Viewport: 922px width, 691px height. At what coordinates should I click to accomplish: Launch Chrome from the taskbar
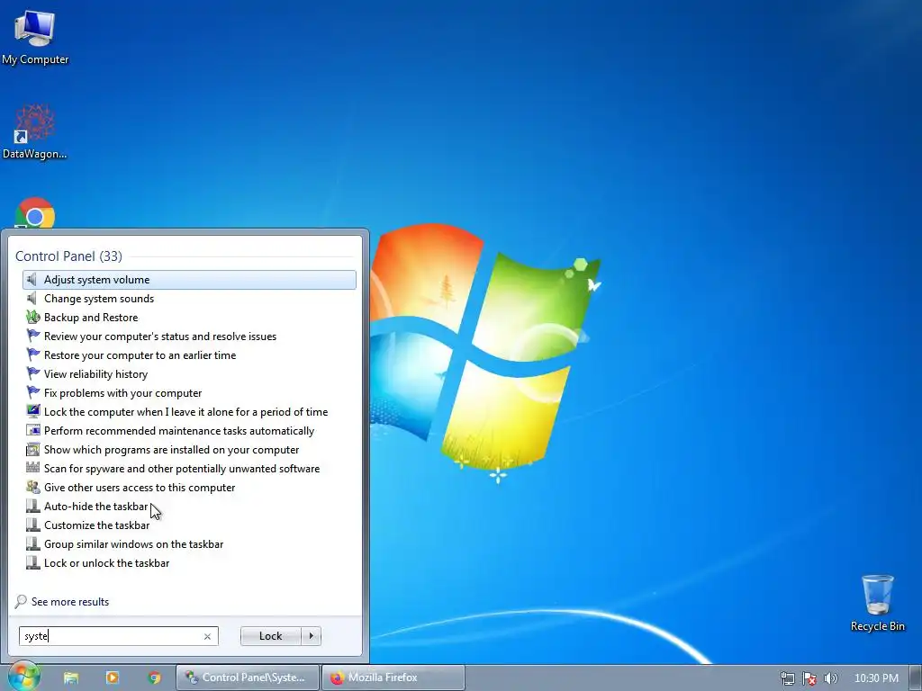pyautogui.click(x=155, y=678)
